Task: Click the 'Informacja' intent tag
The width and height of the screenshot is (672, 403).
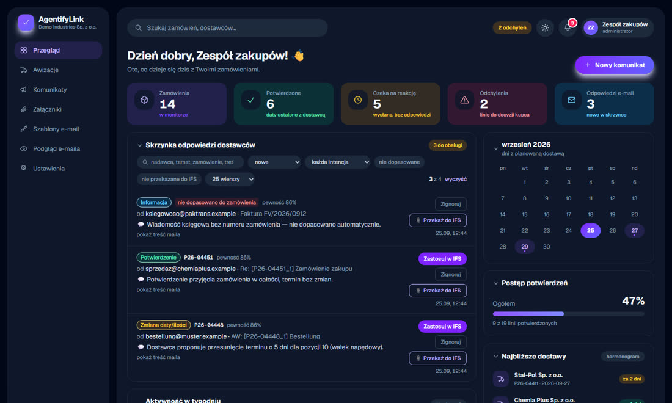Action: click(x=154, y=203)
